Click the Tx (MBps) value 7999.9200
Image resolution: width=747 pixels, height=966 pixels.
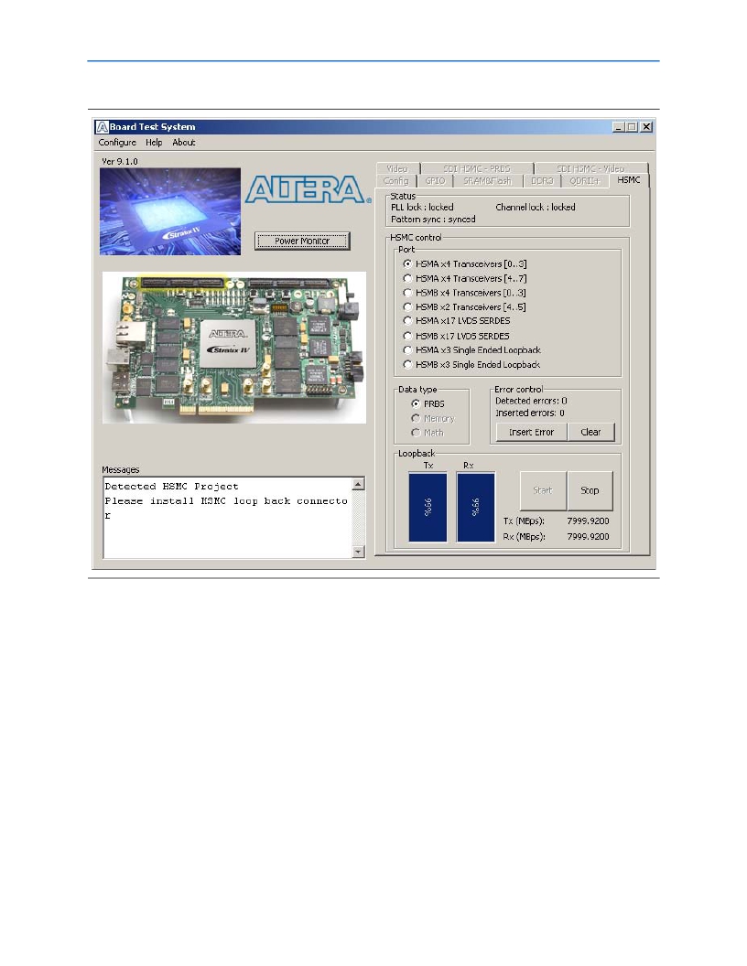tap(588, 521)
